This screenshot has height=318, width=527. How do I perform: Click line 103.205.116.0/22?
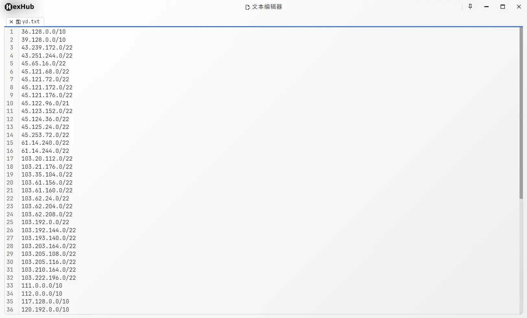click(x=49, y=262)
